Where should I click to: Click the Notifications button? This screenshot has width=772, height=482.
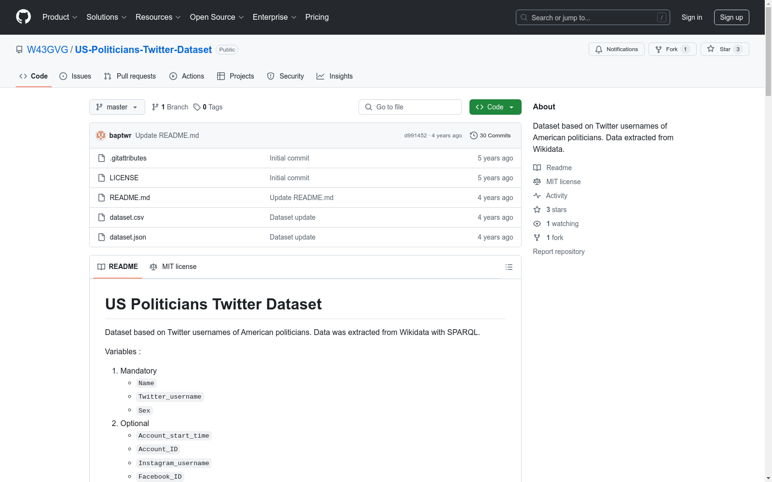pos(617,49)
